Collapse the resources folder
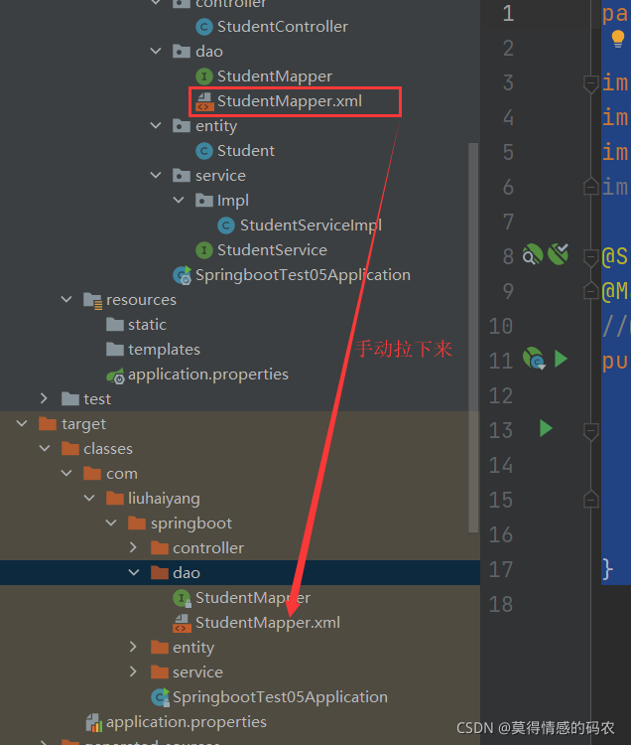Image resolution: width=631 pixels, height=745 pixels. click(x=66, y=300)
